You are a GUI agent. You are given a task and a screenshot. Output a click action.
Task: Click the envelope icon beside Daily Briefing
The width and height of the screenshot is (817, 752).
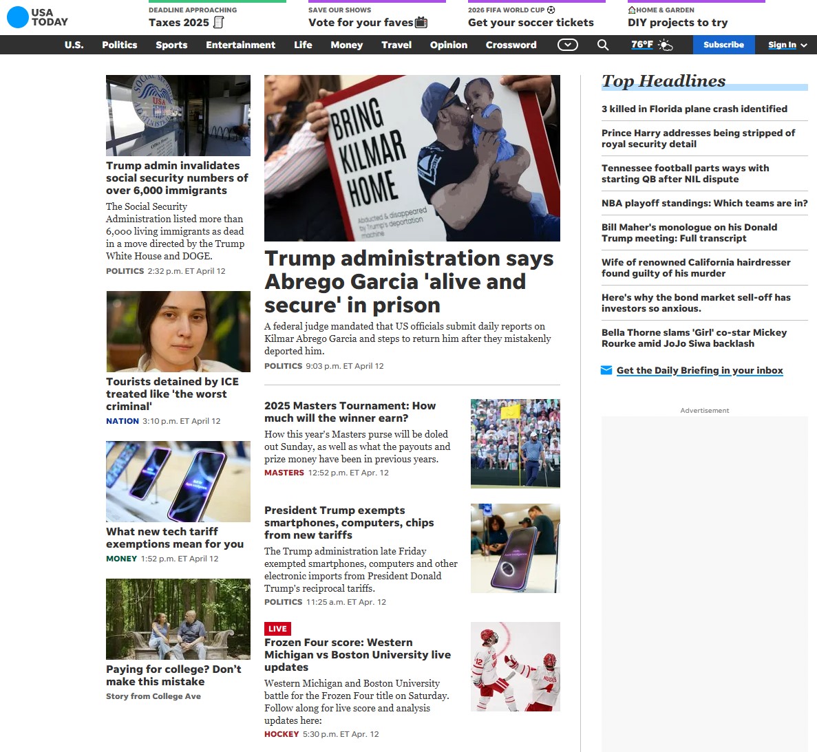click(x=606, y=370)
